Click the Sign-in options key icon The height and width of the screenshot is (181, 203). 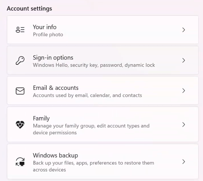(20, 61)
